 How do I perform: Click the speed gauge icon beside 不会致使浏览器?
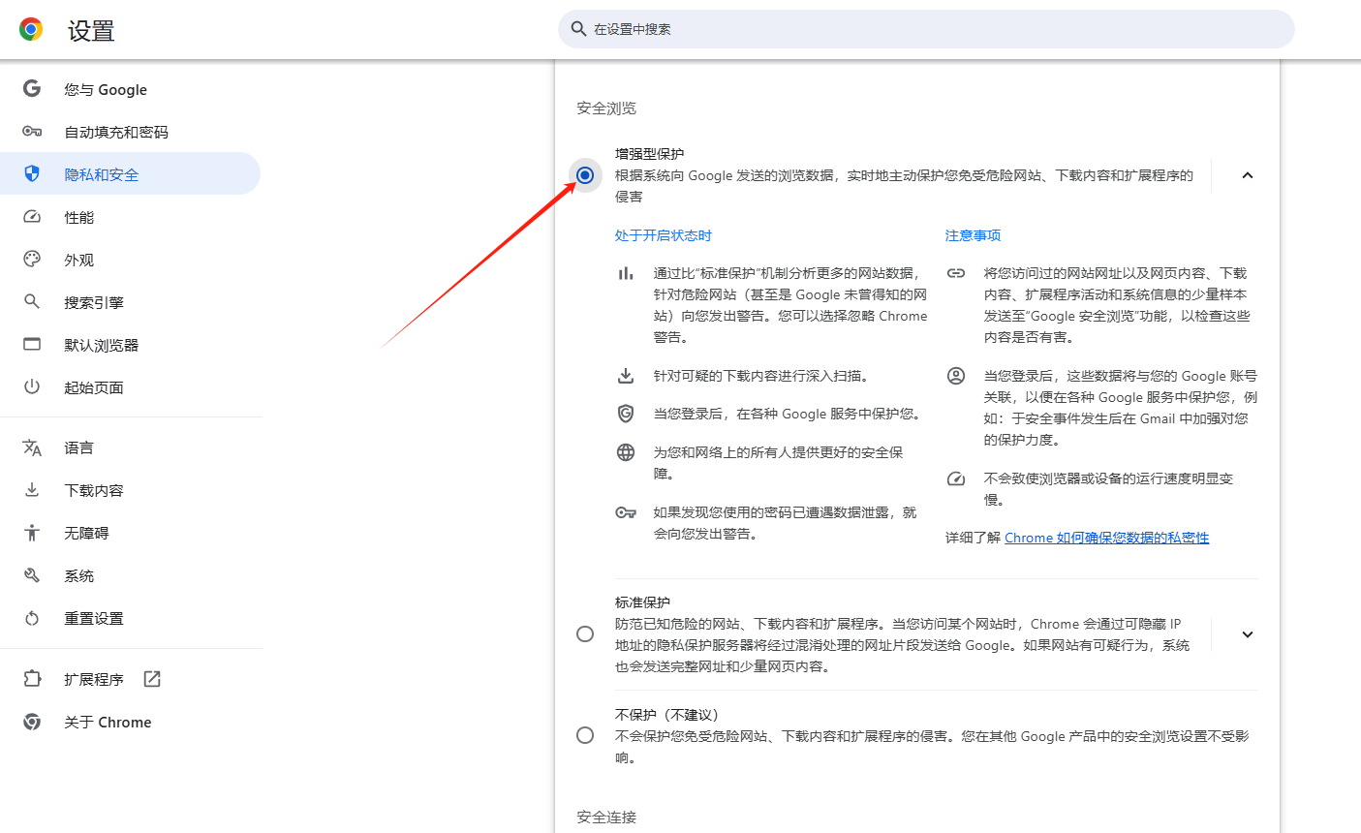956,478
